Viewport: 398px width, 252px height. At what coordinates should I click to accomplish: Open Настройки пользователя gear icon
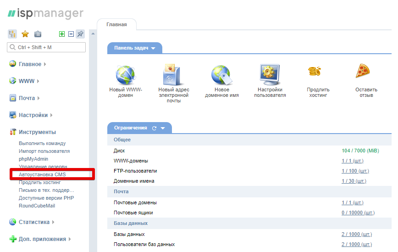pos(270,74)
